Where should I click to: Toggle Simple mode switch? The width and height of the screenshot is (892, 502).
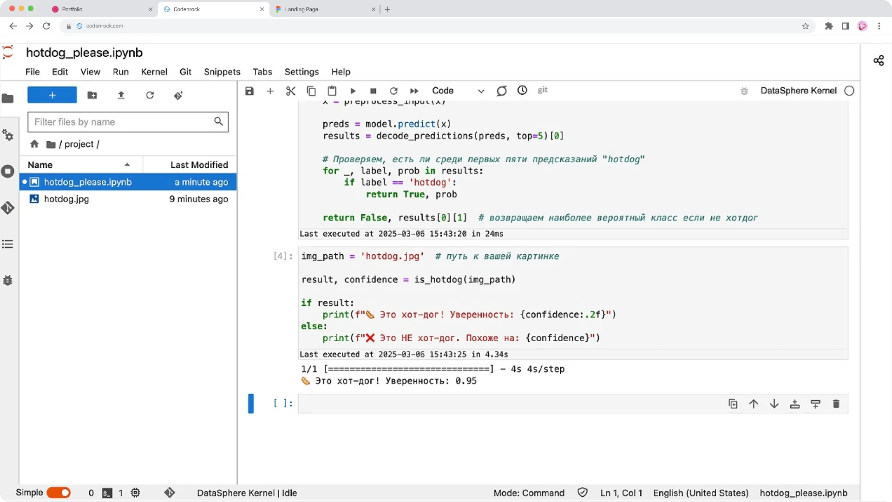[59, 493]
